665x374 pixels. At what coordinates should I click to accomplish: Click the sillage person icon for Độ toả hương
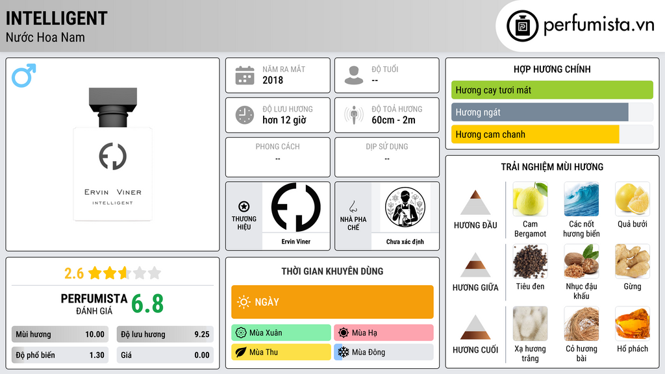pyautogui.click(x=354, y=115)
